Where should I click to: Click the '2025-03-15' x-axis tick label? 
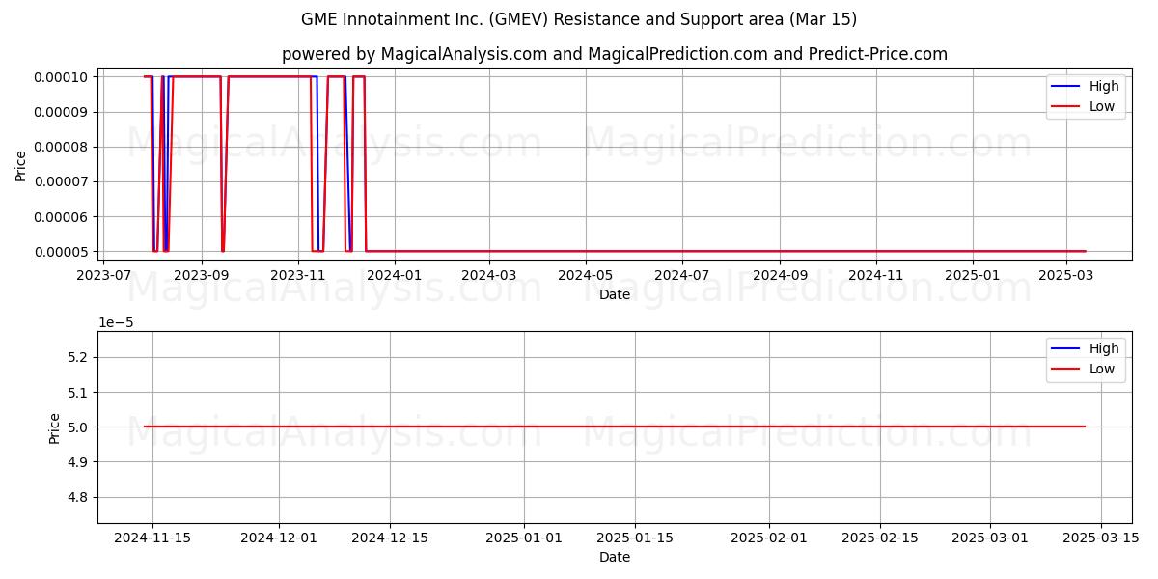(x=1101, y=538)
